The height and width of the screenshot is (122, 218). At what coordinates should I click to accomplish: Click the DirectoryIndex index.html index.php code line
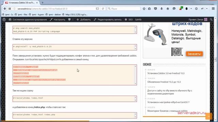[34, 115]
